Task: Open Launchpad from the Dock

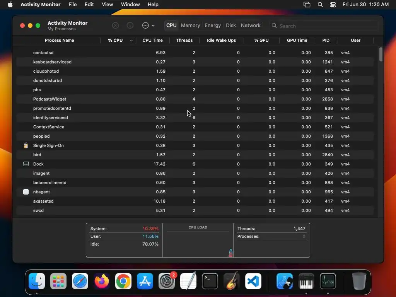Action: tap(58, 281)
